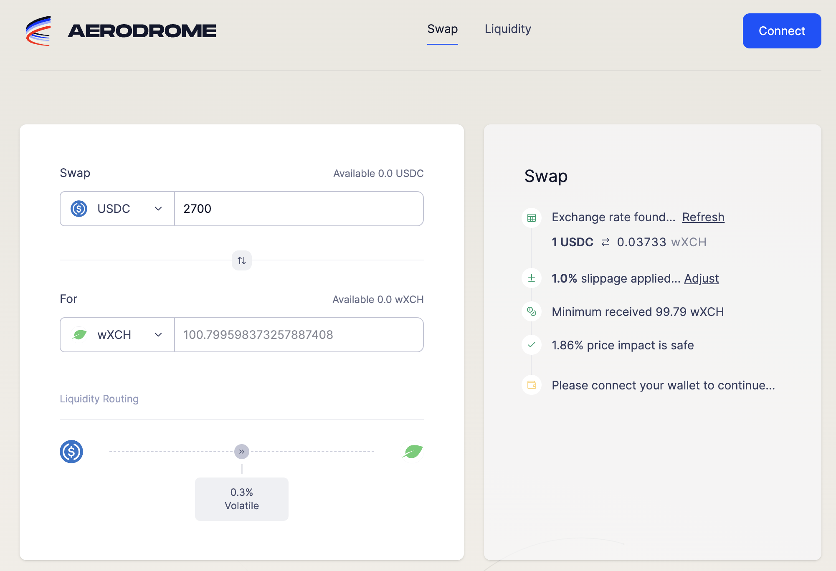Screen dimensions: 836x571
Task: Click the Adjust slippage link
Action: point(701,278)
